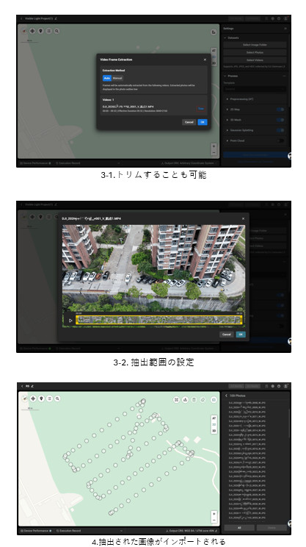Click the Delete button below photo list
The height and width of the screenshot is (547, 306).
pos(272,528)
